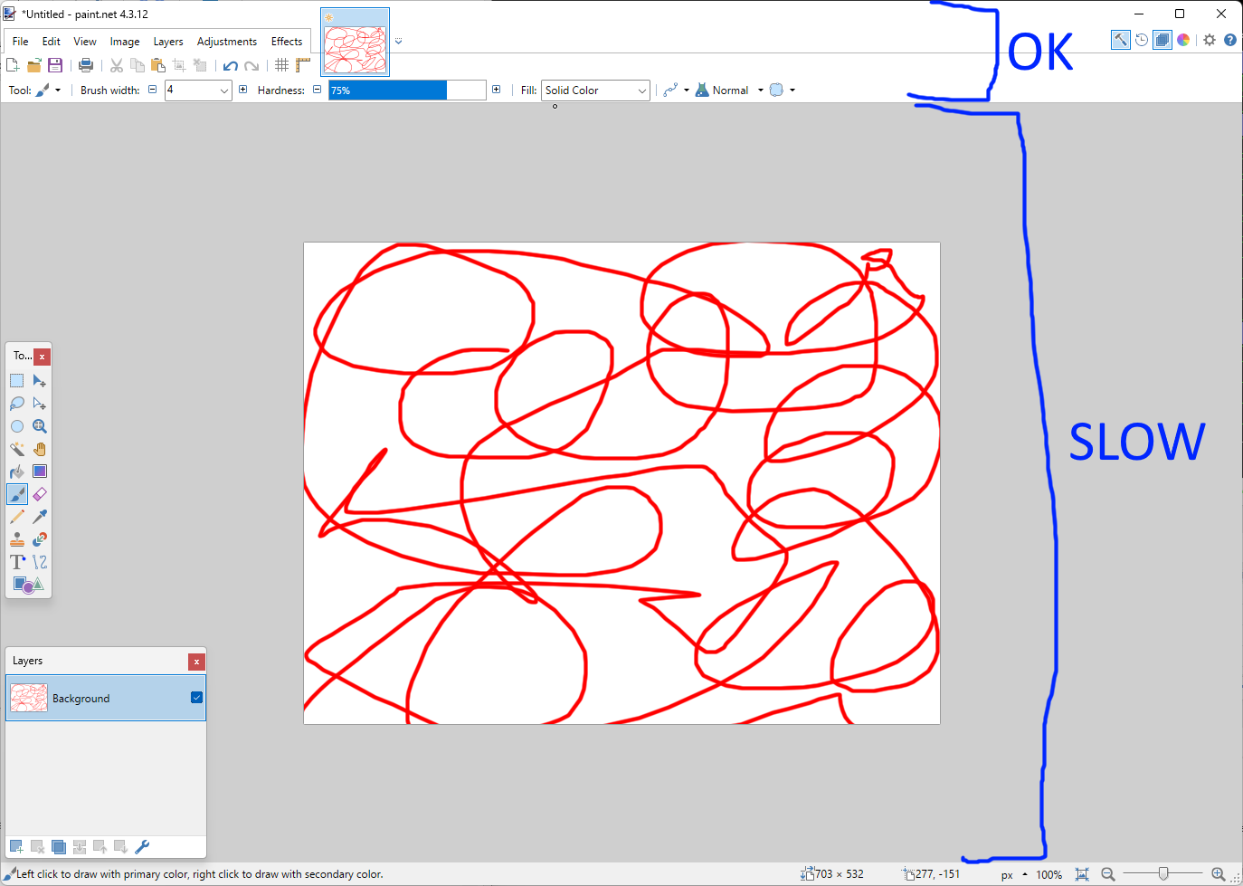
Task: Uncheck the Background layer visibility checkbox
Action: pyautogui.click(x=197, y=698)
